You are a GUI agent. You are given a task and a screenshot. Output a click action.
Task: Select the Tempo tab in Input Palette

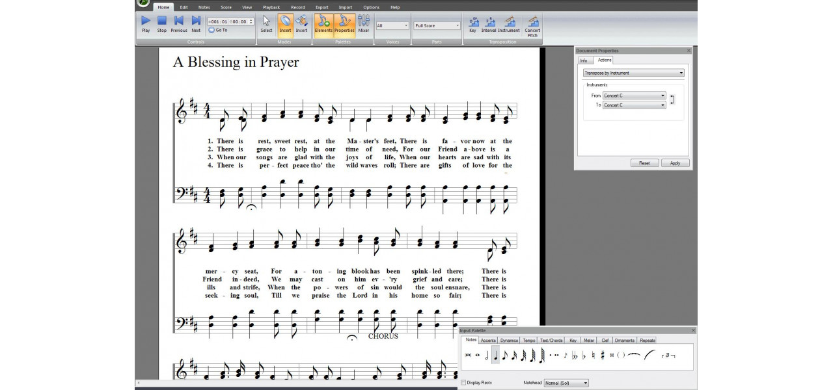529,340
